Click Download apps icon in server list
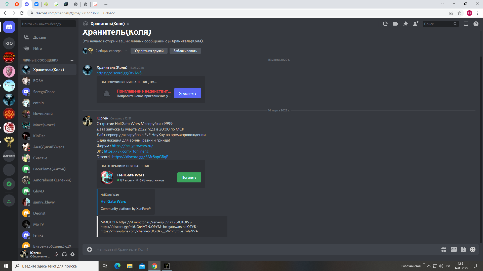Screen dimensions: 483x271 [9, 200]
